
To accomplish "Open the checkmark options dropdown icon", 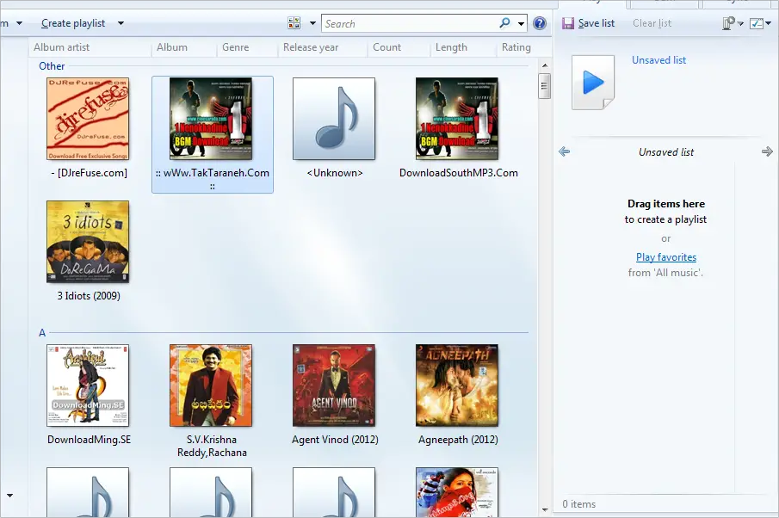I will [x=760, y=23].
